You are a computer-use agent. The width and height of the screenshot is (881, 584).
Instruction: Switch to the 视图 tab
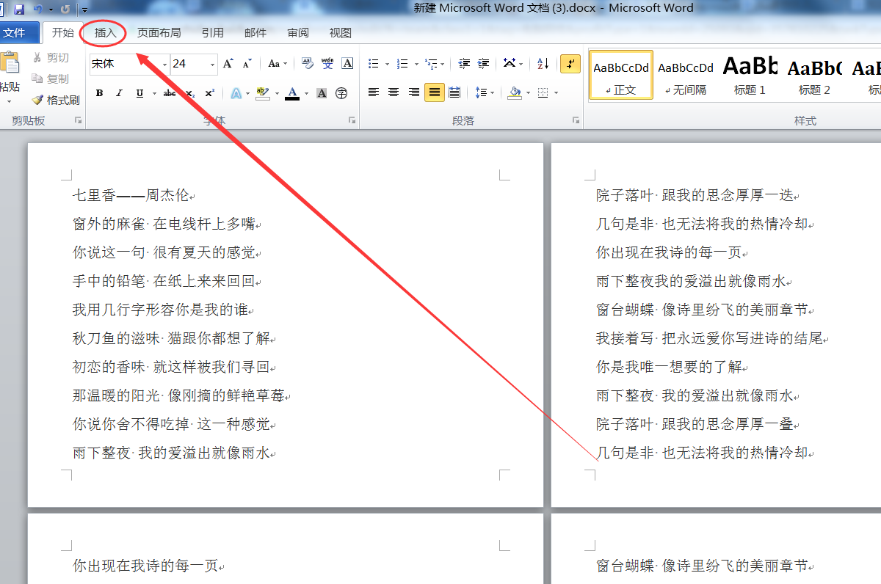(x=341, y=33)
